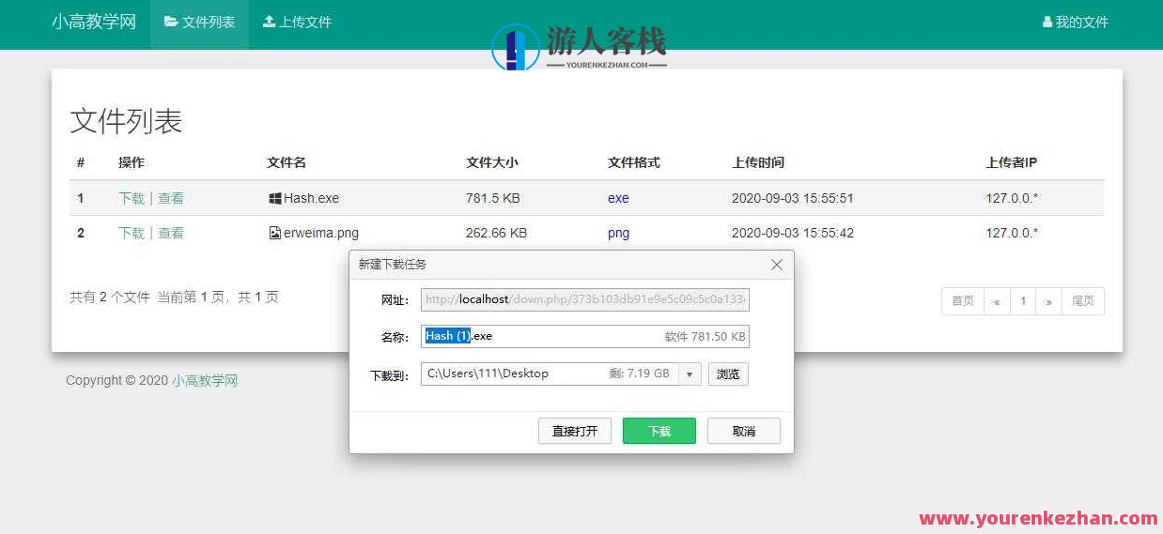Click the Hash.exe file name
1163x534 pixels.
pos(312,198)
